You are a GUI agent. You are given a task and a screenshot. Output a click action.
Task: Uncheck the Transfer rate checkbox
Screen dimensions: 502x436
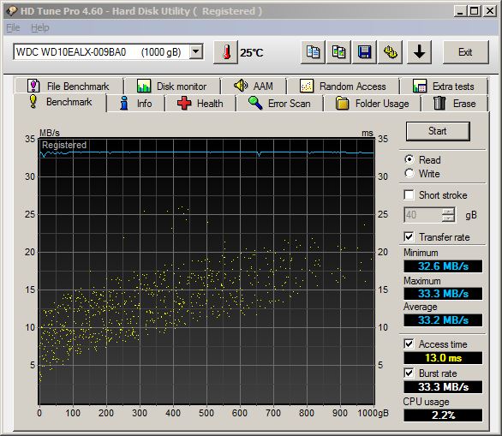pos(409,237)
